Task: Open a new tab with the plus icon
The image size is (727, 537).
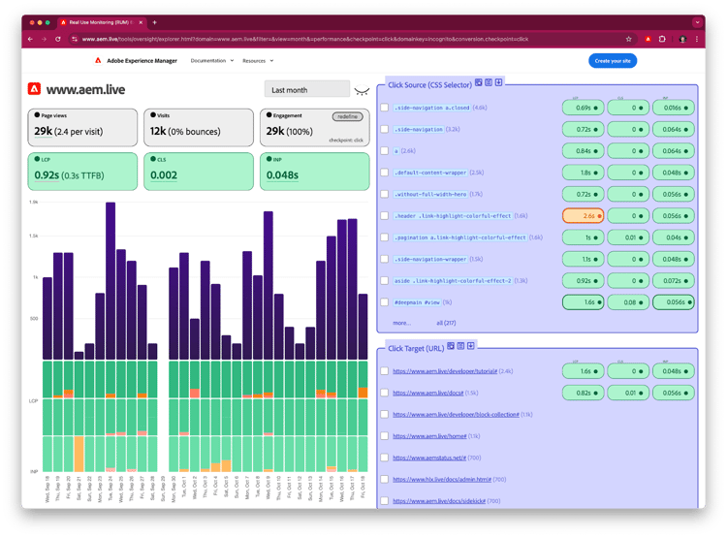Action: 154,22
